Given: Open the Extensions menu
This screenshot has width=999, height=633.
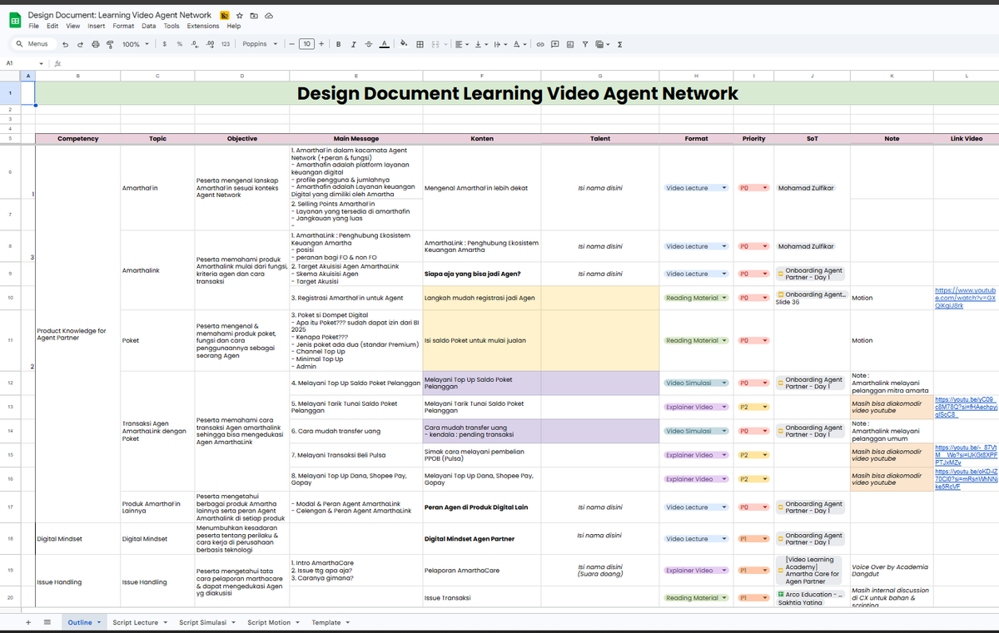Looking at the screenshot, I should coord(203,26).
